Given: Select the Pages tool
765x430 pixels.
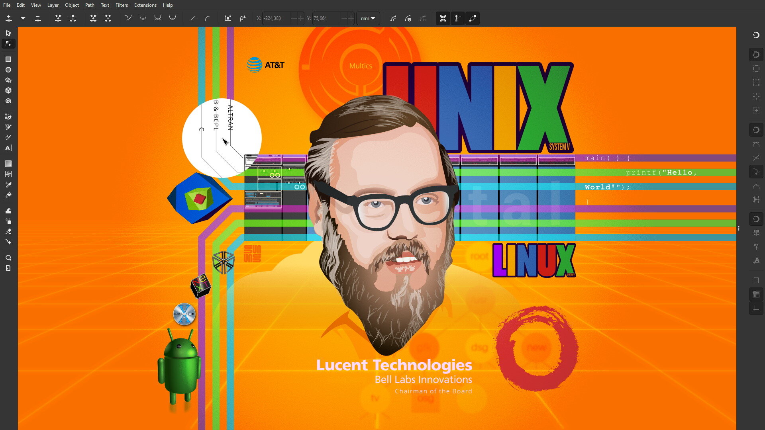Looking at the screenshot, I should [x=8, y=268].
